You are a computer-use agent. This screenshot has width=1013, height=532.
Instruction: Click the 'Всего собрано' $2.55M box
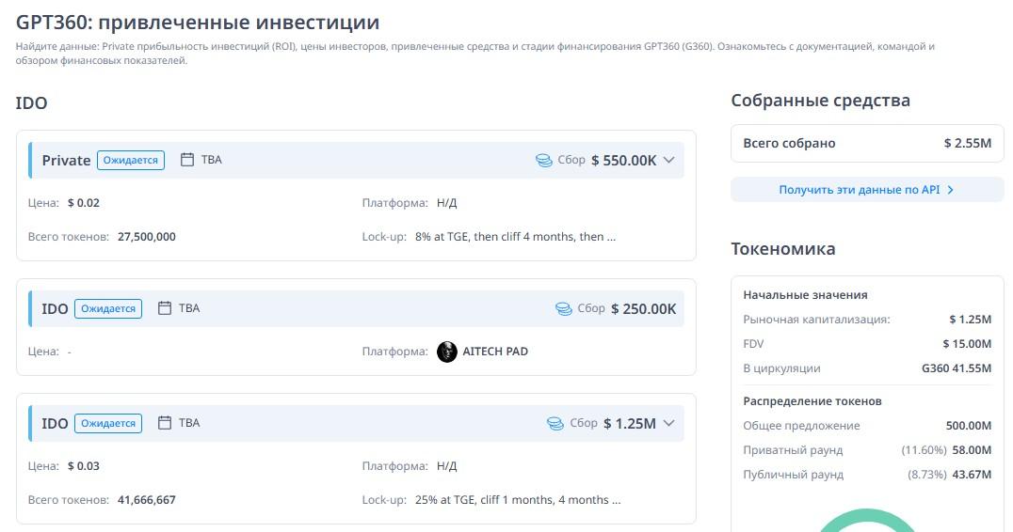(x=867, y=144)
